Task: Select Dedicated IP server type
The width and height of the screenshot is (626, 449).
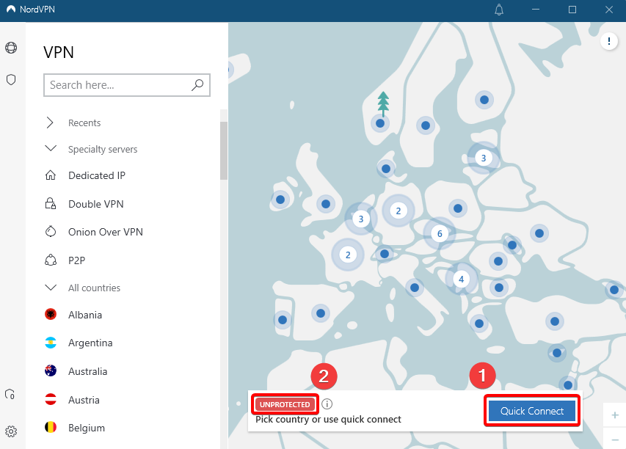Action: coord(96,176)
